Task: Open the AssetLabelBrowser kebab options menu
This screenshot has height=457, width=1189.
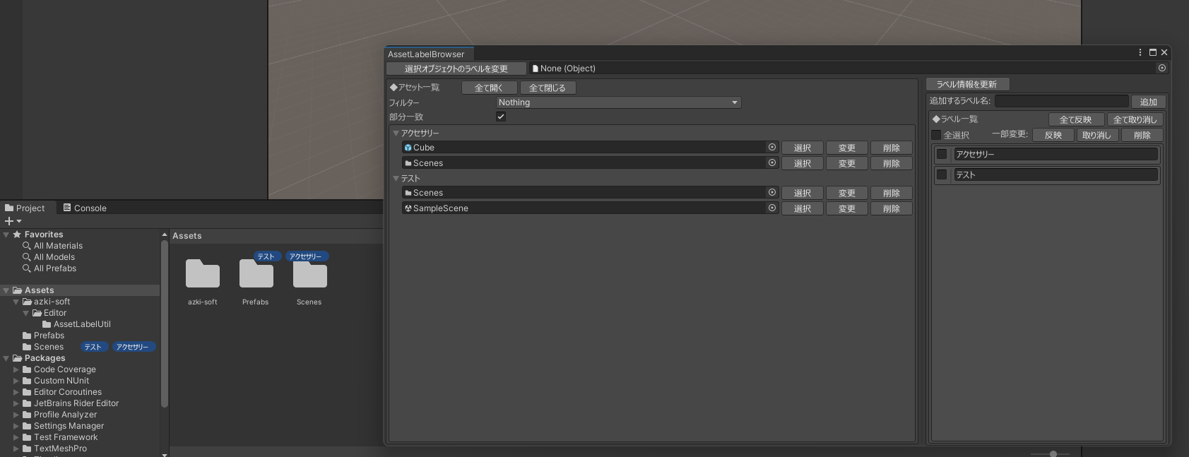Action: pyautogui.click(x=1140, y=52)
